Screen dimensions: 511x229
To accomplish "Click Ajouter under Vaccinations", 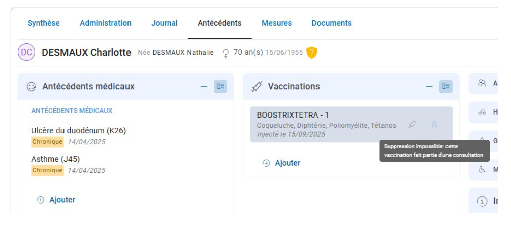I will tap(287, 163).
